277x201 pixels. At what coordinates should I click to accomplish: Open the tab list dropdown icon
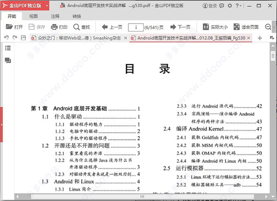272,37
